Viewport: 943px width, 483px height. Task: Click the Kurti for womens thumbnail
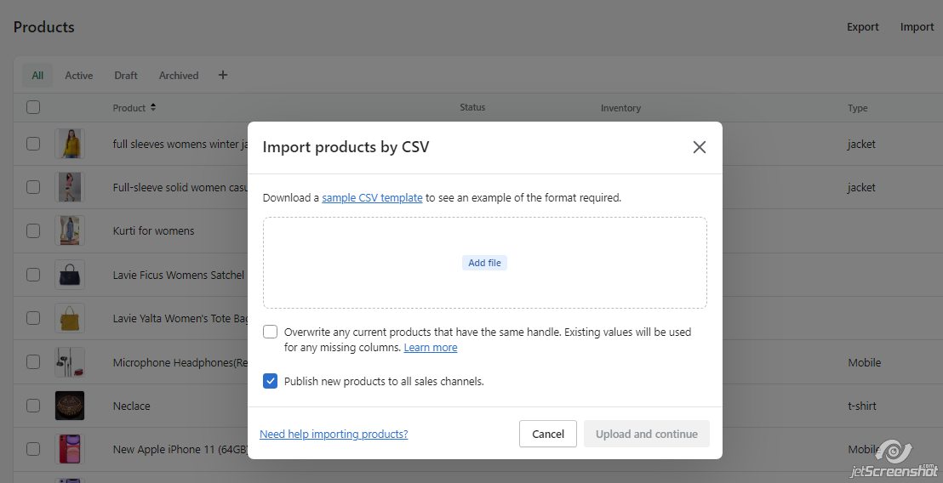click(x=70, y=230)
